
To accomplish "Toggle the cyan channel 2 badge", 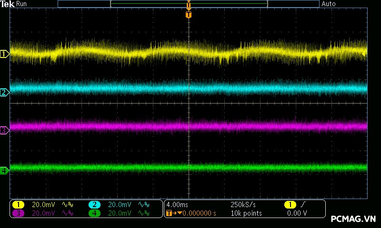I will coord(94,205).
